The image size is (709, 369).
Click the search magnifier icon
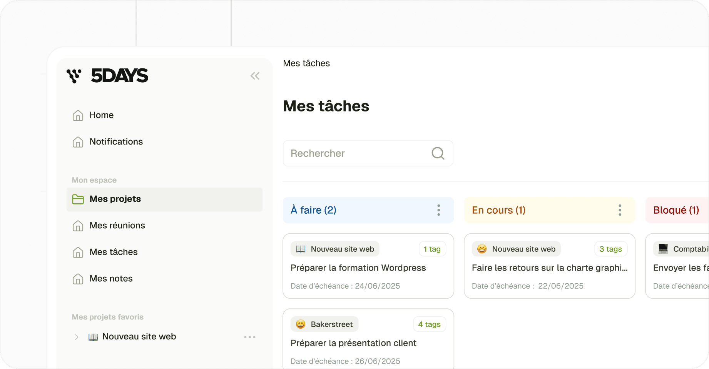tap(438, 153)
